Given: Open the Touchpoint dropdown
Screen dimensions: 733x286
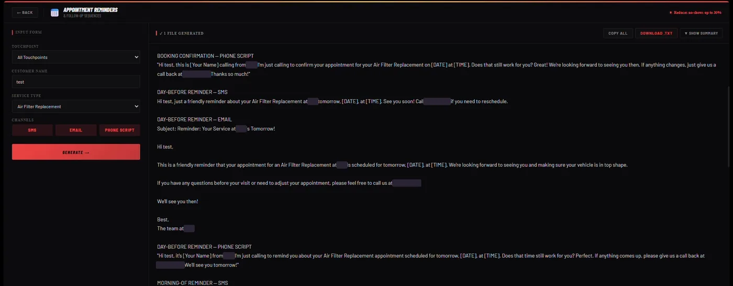Looking at the screenshot, I should tap(76, 57).
